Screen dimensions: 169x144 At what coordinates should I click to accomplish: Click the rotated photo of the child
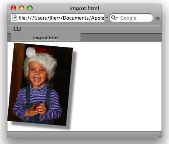pyautogui.click(x=40, y=84)
